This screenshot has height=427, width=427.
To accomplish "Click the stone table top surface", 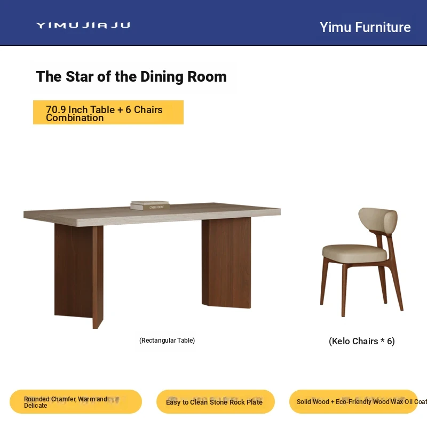I will [152, 214].
